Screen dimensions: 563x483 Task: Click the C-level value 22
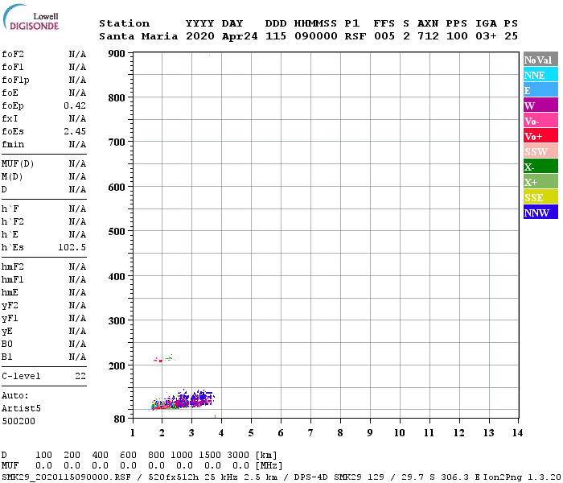point(80,376)
